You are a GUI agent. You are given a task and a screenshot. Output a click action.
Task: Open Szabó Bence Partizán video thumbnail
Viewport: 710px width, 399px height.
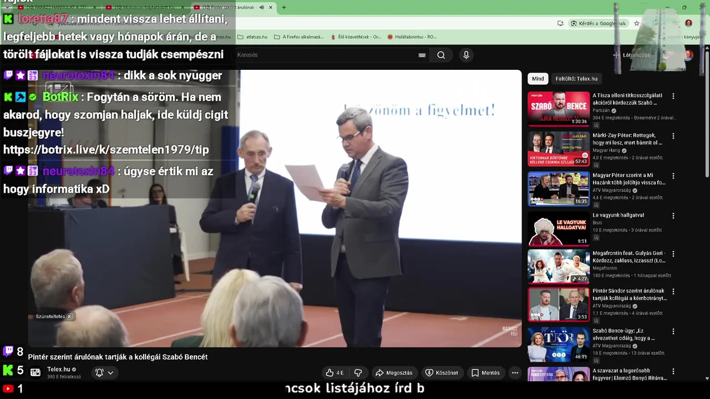558,109
